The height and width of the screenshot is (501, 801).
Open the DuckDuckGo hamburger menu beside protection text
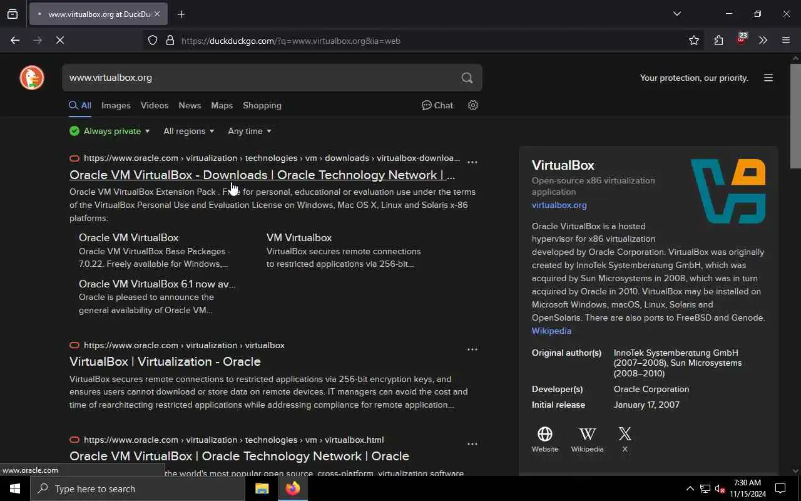click(x=768, y=78)
